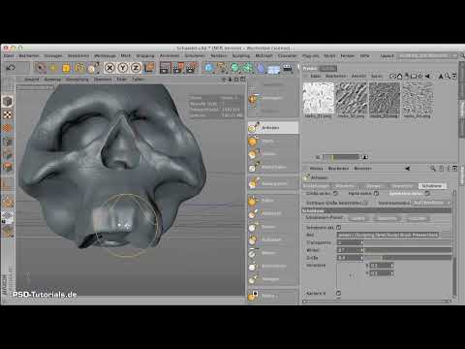
Task: Click Render to Picture Viewer icon
Action: 178,68
